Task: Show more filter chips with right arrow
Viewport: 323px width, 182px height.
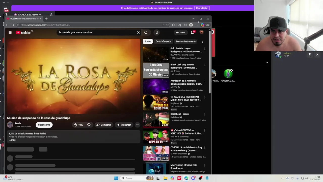Action: point(202,42)
